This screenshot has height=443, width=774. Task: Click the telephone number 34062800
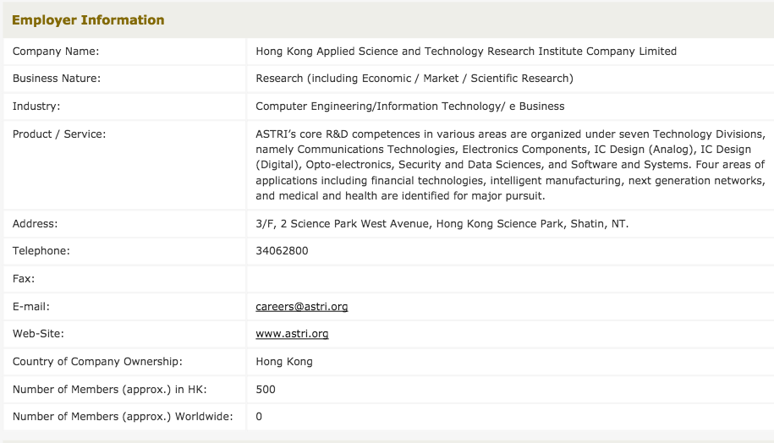point(282,251)
